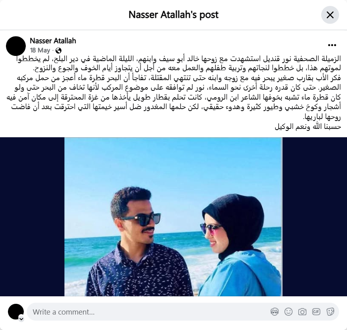Close the Nasser Atallah's post dialog
This screenshot has width=347, height=330.
(x=330, y=15)
